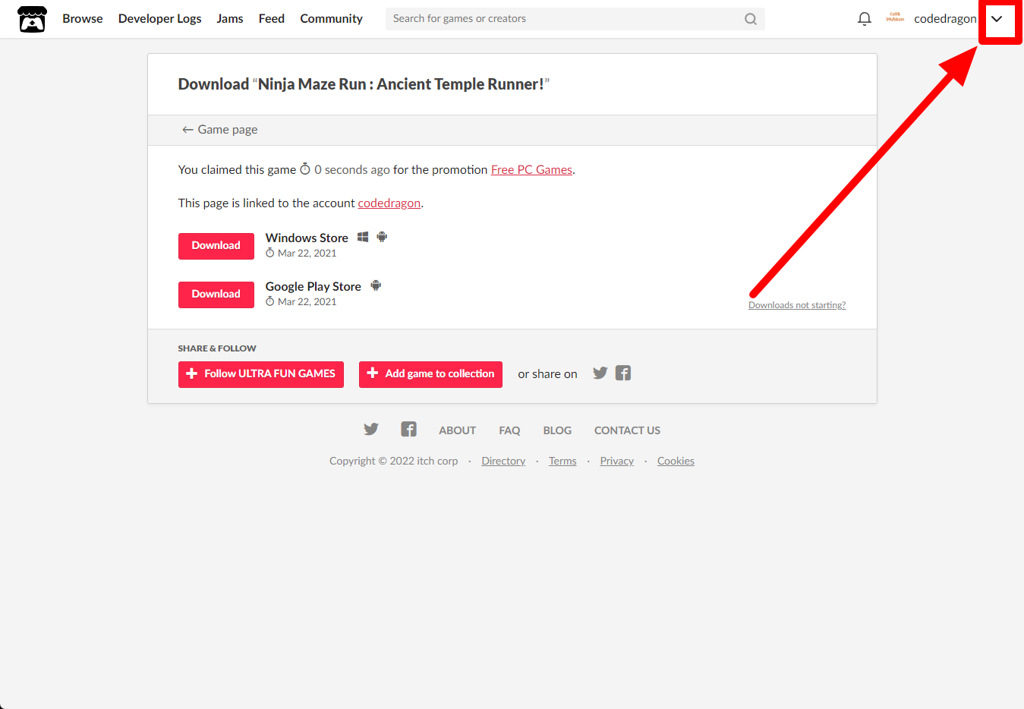Open the Feed page
Screen dimensions: 1024x709
click(x=272, y=19)
